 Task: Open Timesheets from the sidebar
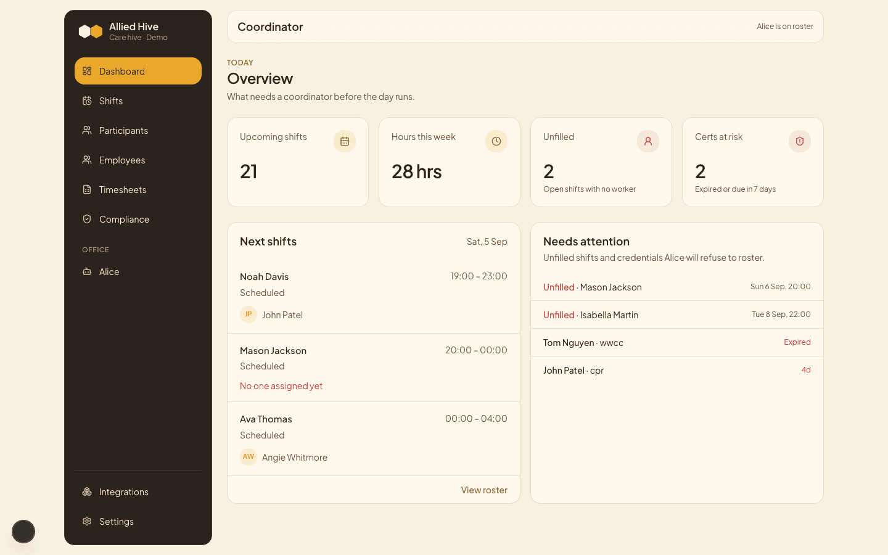[x=138, y=189]
